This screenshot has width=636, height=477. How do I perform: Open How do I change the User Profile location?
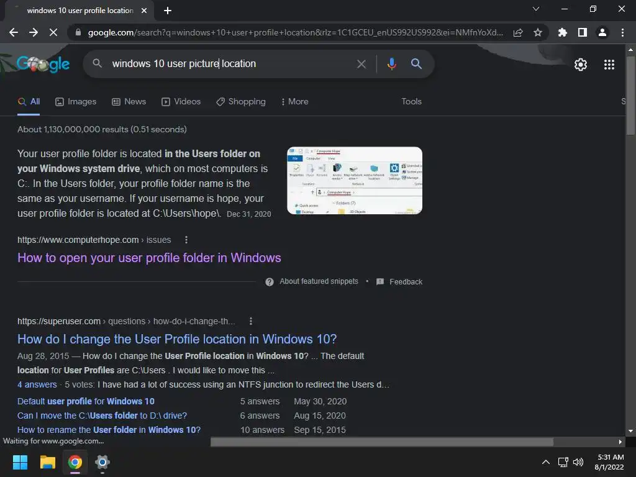point(177,339)
